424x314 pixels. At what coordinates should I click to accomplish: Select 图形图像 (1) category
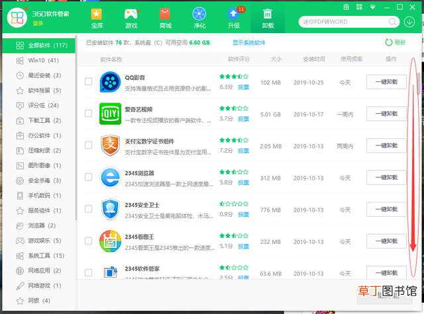(38, 166)
